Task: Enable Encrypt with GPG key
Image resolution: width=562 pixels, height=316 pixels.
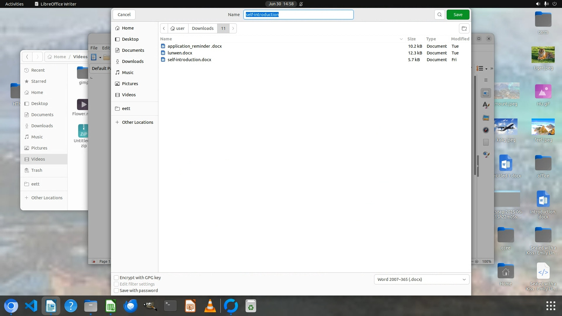Action: 116,278
